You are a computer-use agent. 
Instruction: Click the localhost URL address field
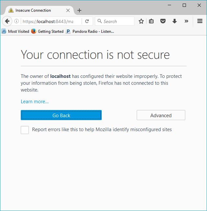51,21
